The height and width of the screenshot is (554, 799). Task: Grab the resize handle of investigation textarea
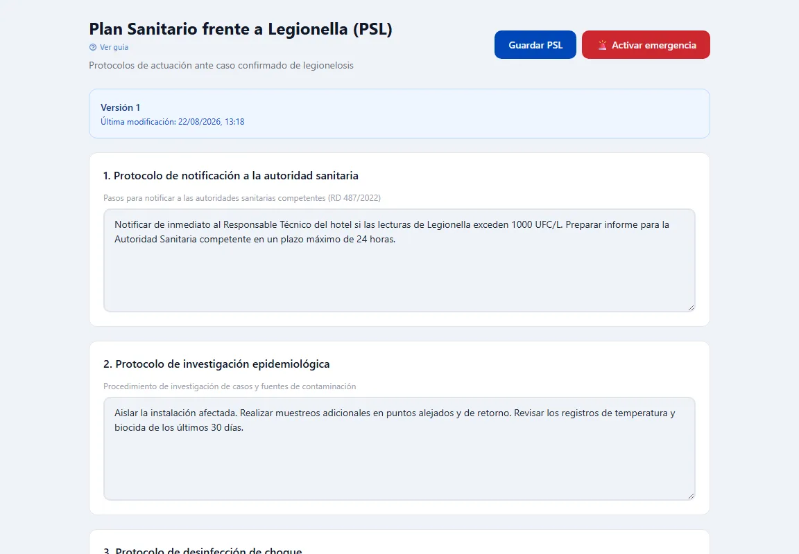coord(691,496)
